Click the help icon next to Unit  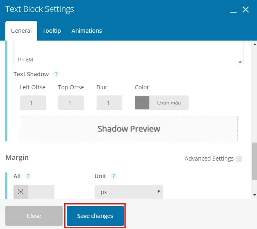pos(113,176)
